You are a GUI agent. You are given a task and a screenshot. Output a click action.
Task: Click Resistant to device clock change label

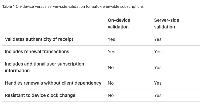coord(40,95)
